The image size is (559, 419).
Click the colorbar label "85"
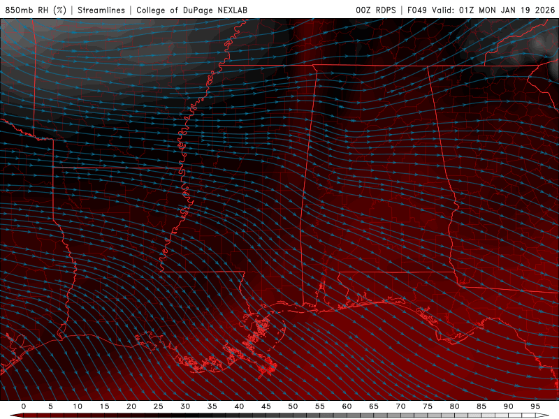(x=481, y=406)
